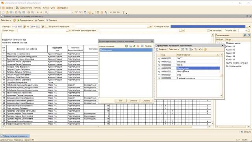252x142 pixels.
Task: Click the Open file toolbar icon
Action: [7, 12]
